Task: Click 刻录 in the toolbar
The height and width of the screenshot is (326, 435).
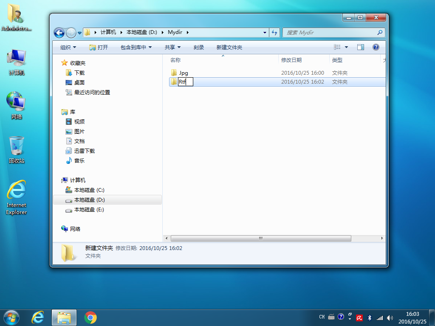Action: click(199, 48)
